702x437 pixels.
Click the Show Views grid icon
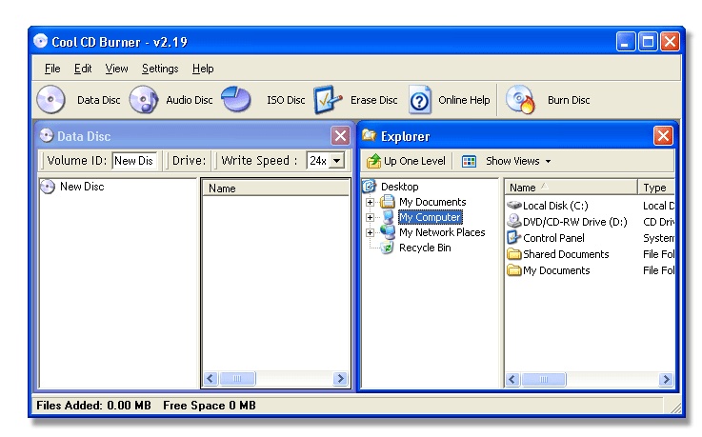coord(469,161)
